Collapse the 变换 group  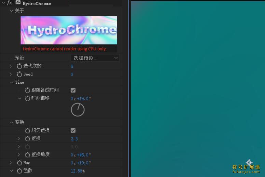(x=12, y=123)
